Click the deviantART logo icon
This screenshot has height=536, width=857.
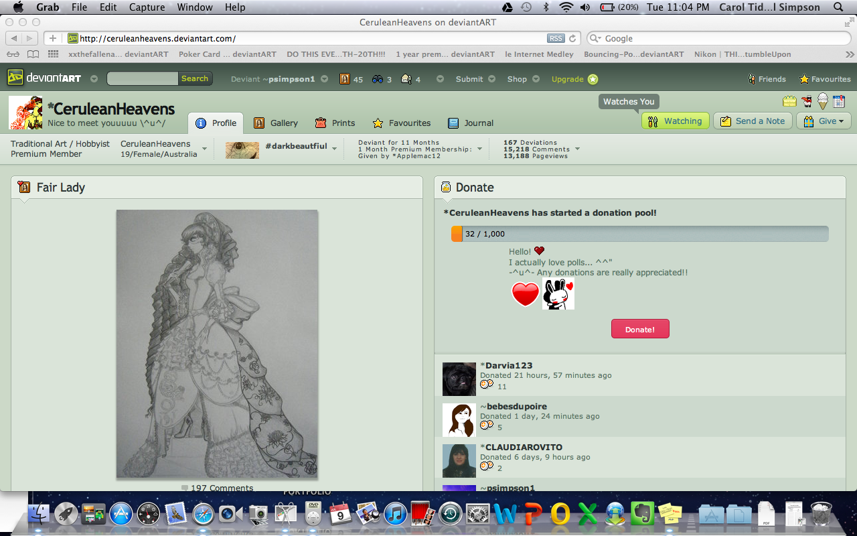click(15, 78)
